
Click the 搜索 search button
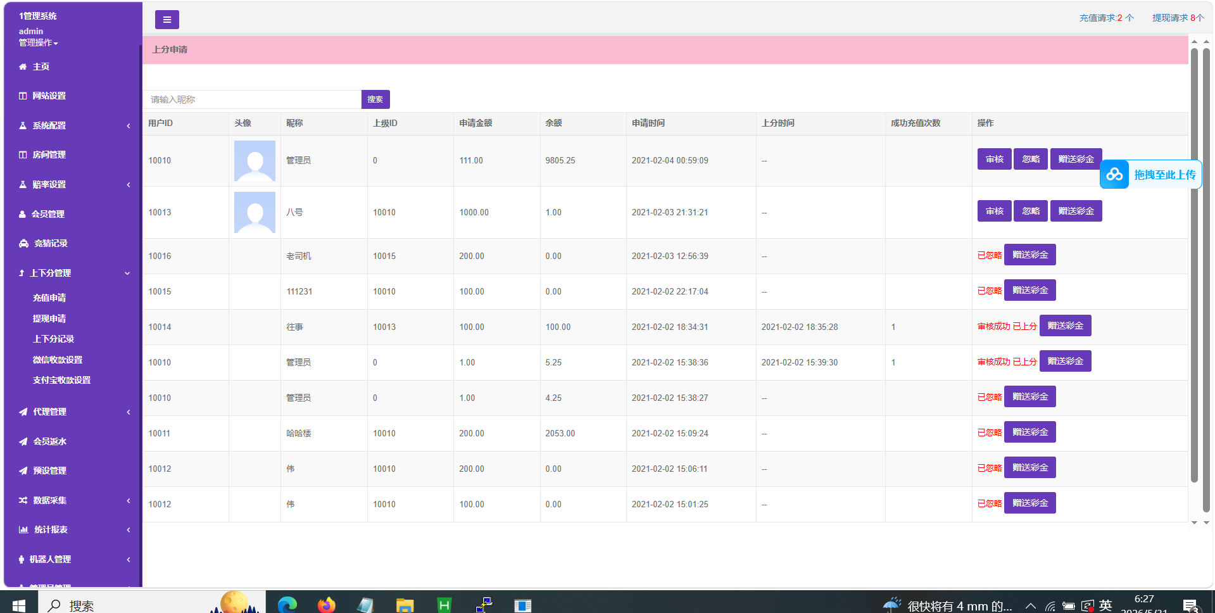pos(375,99)
